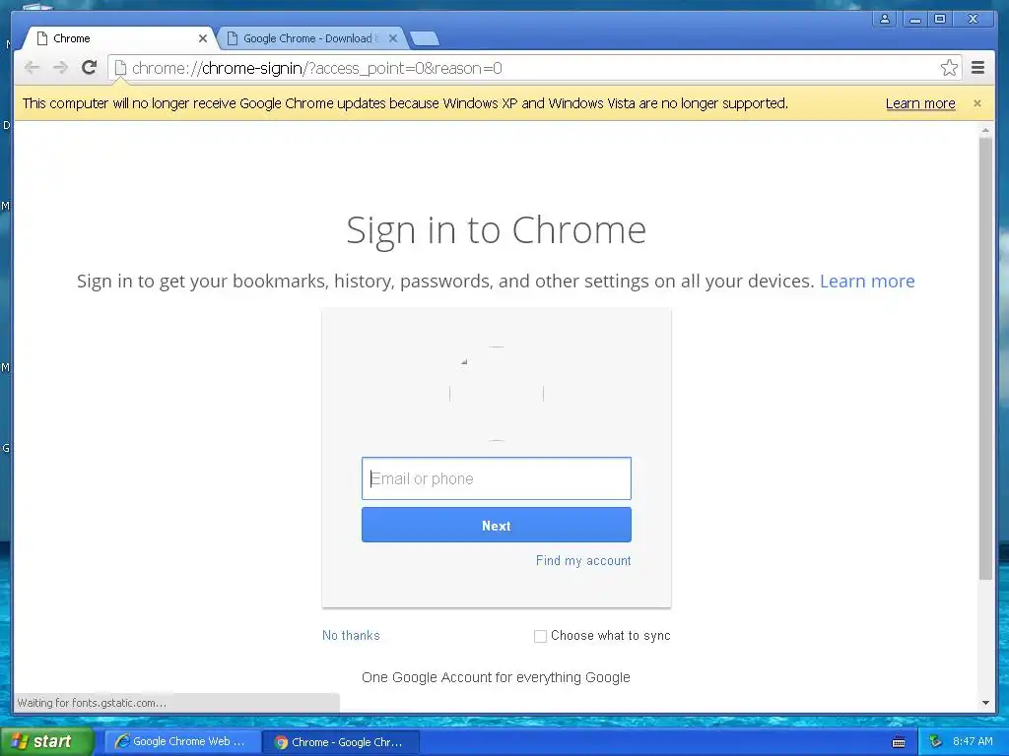Screen dimensions: 1009x756
Task: Click the system tray notification icon
Action: click(x=935, y=741)
